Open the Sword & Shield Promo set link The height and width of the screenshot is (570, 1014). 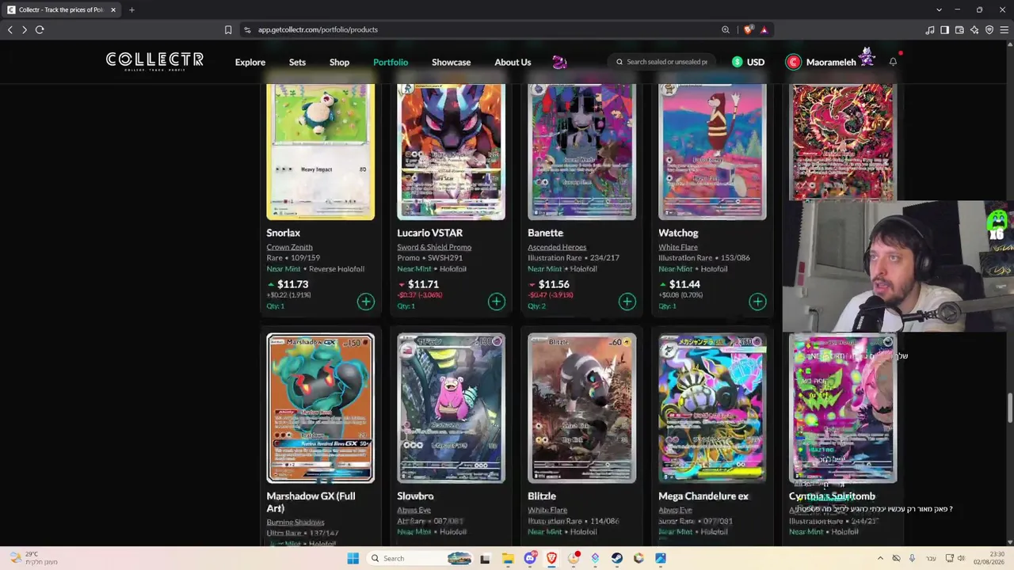pos(434,247)
